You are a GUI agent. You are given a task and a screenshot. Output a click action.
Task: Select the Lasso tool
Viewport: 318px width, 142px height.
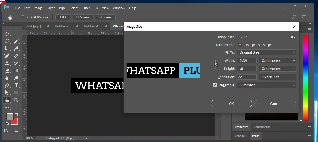(x=7, y=41)
